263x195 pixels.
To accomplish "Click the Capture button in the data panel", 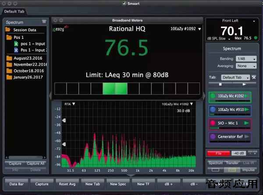I will click(x=15, y=163).
